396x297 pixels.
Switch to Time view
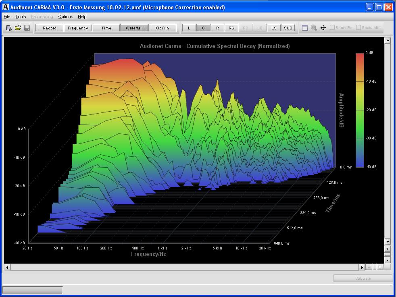pyautogui.click(x=106, y=28)
